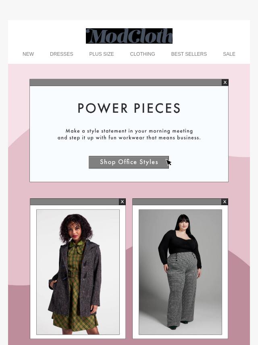Open the NEW navigation link
The image size is (258, 345).
pyautogui.click(x=28, y=54)
